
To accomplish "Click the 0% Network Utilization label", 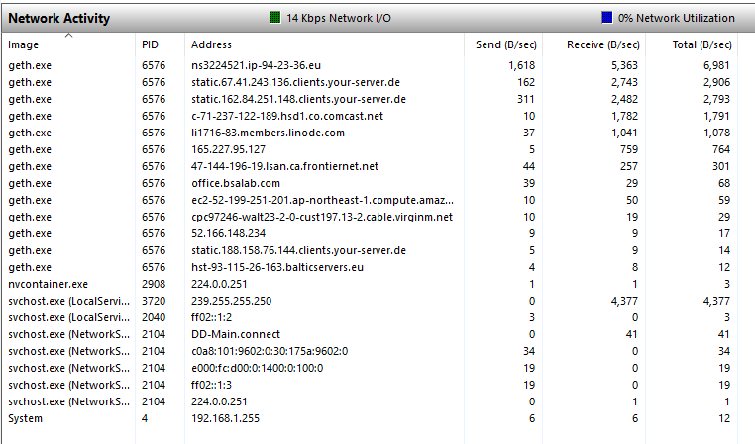I will 676,18.
